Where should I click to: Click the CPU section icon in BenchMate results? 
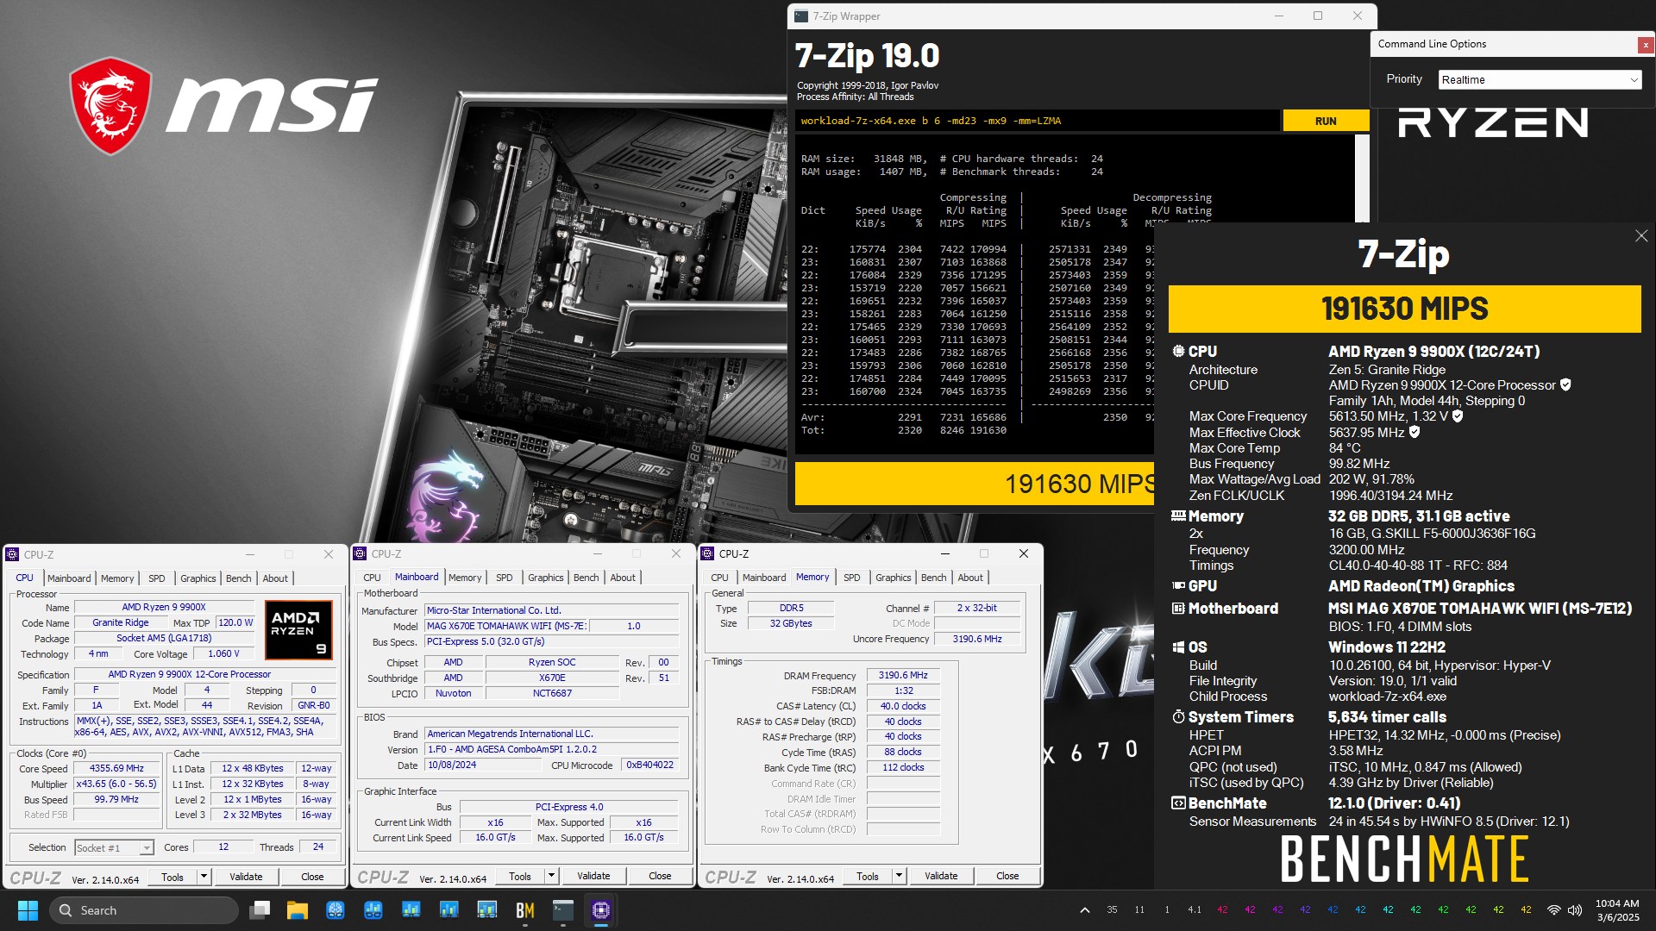(1178, 352)
